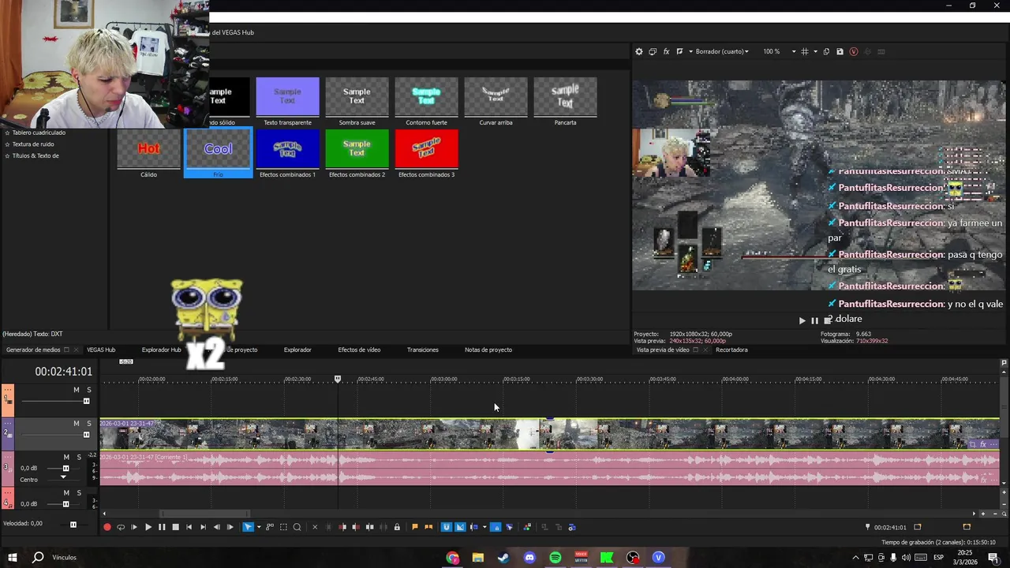Toggle external monitor preview icon
Viewport: 1010px width, 568px height.
[x=653, y=51]
